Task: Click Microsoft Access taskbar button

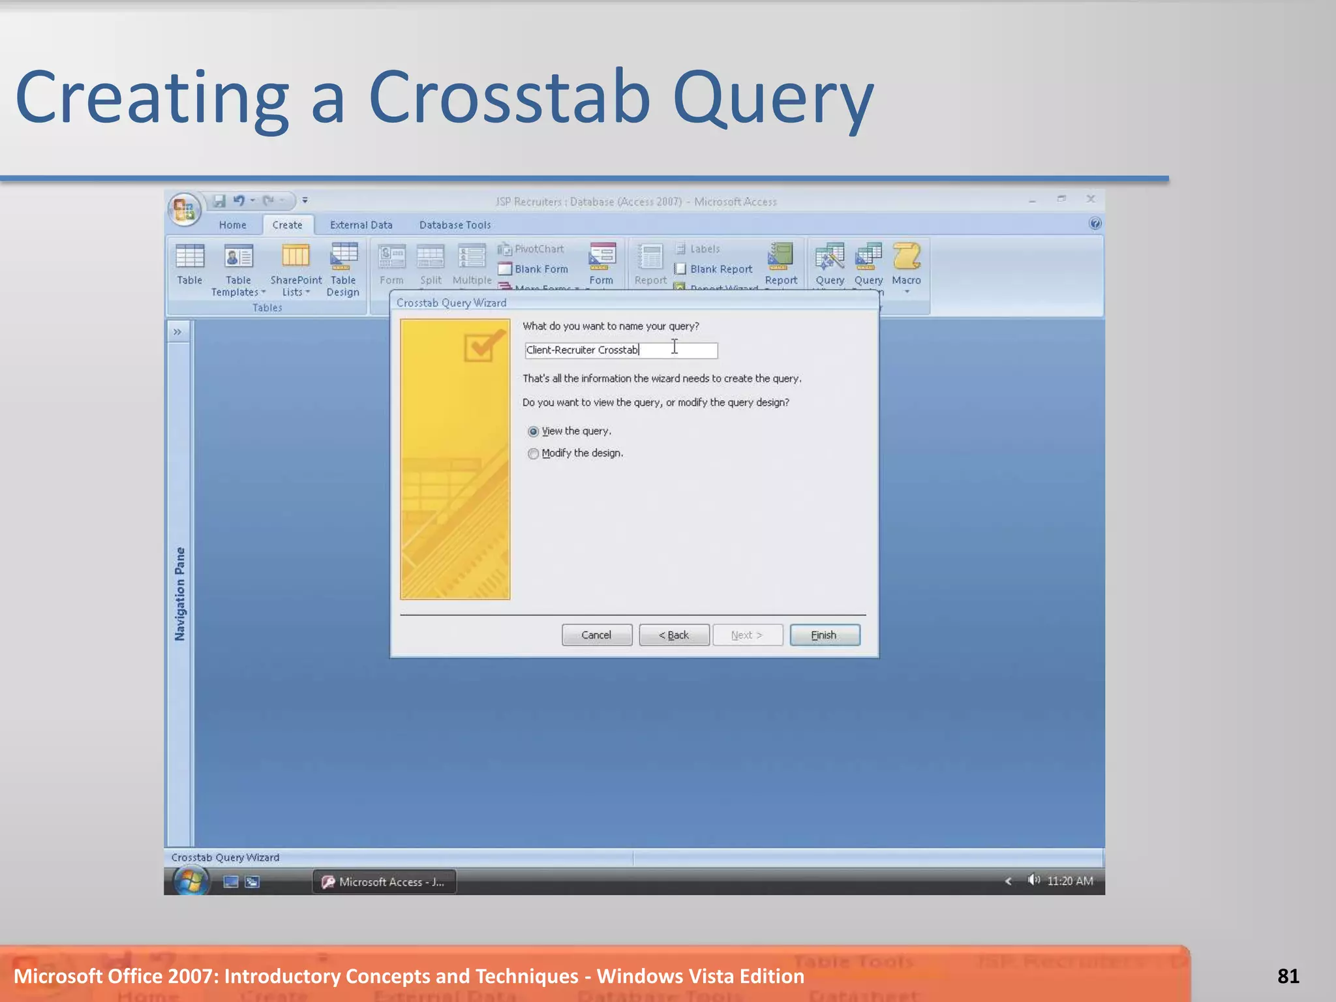Action: (x=384, y=882)
